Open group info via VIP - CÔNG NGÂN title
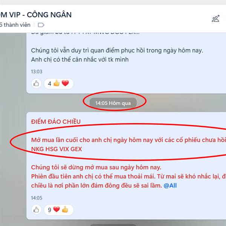This screenshot has height=226, width=226. (36, 15)
